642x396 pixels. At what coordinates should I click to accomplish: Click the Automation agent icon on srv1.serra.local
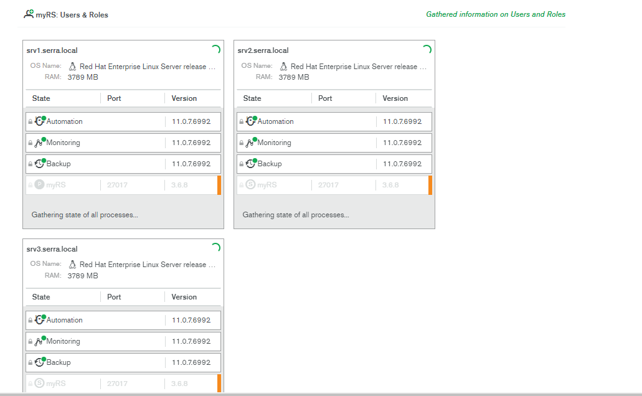40,121
